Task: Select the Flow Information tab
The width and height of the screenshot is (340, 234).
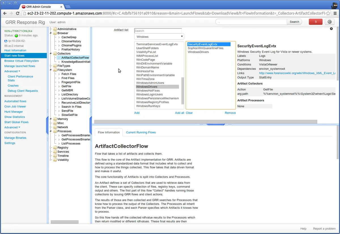Action: (109, 132)
